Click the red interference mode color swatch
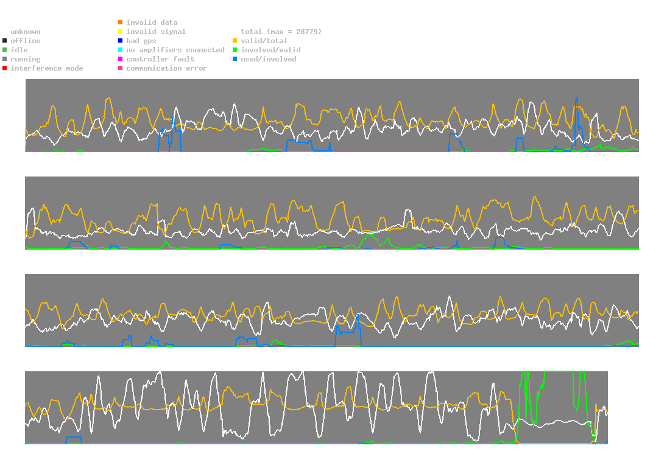 [x=5, y=68]
